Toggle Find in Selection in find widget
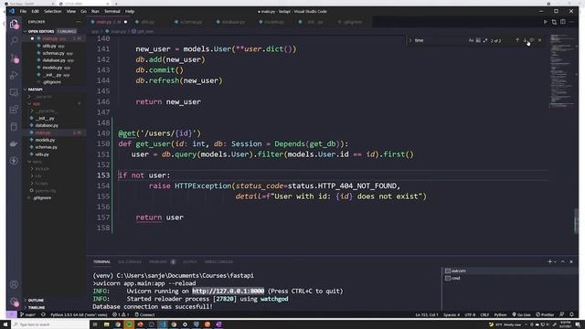Image resolution: width=585 pixels, height=329 pixels. tap(532, 40)
